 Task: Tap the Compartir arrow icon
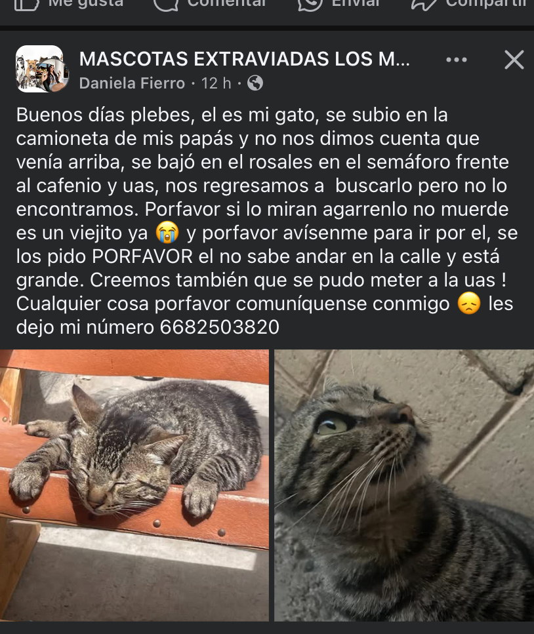click(424, 5)
